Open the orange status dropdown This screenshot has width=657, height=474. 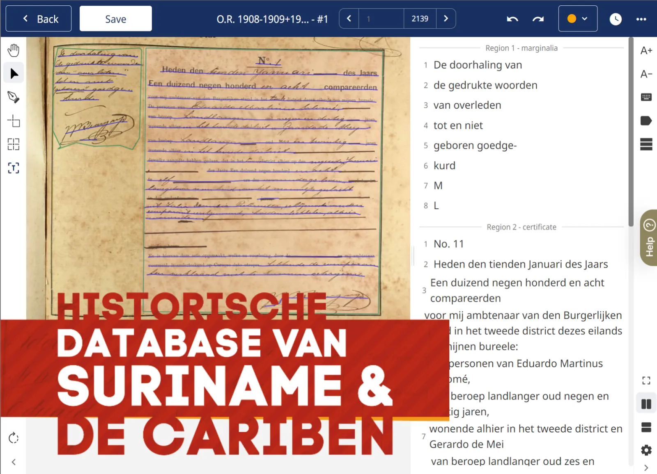(x=578, y=18)
